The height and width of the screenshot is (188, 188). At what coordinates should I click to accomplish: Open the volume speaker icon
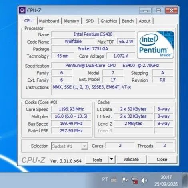click(x=144, y=180)
